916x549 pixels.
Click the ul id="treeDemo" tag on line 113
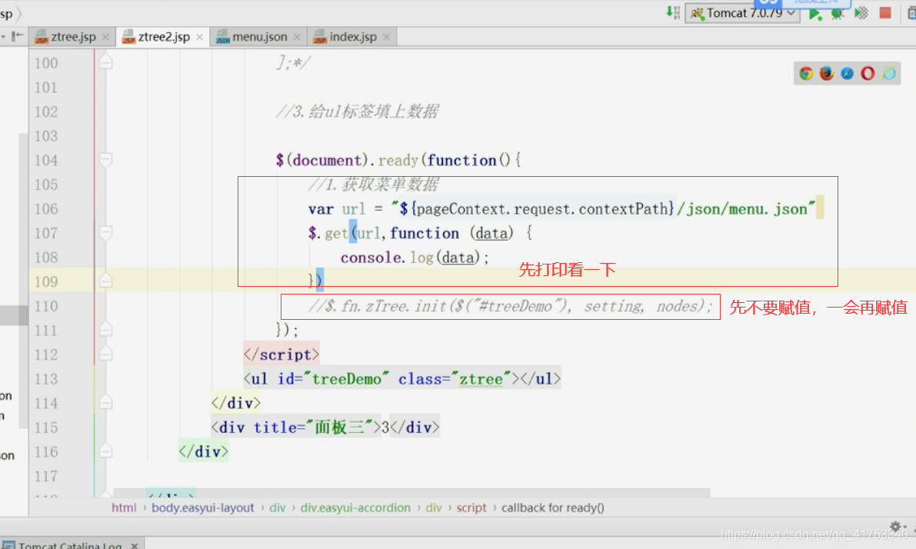402,379
